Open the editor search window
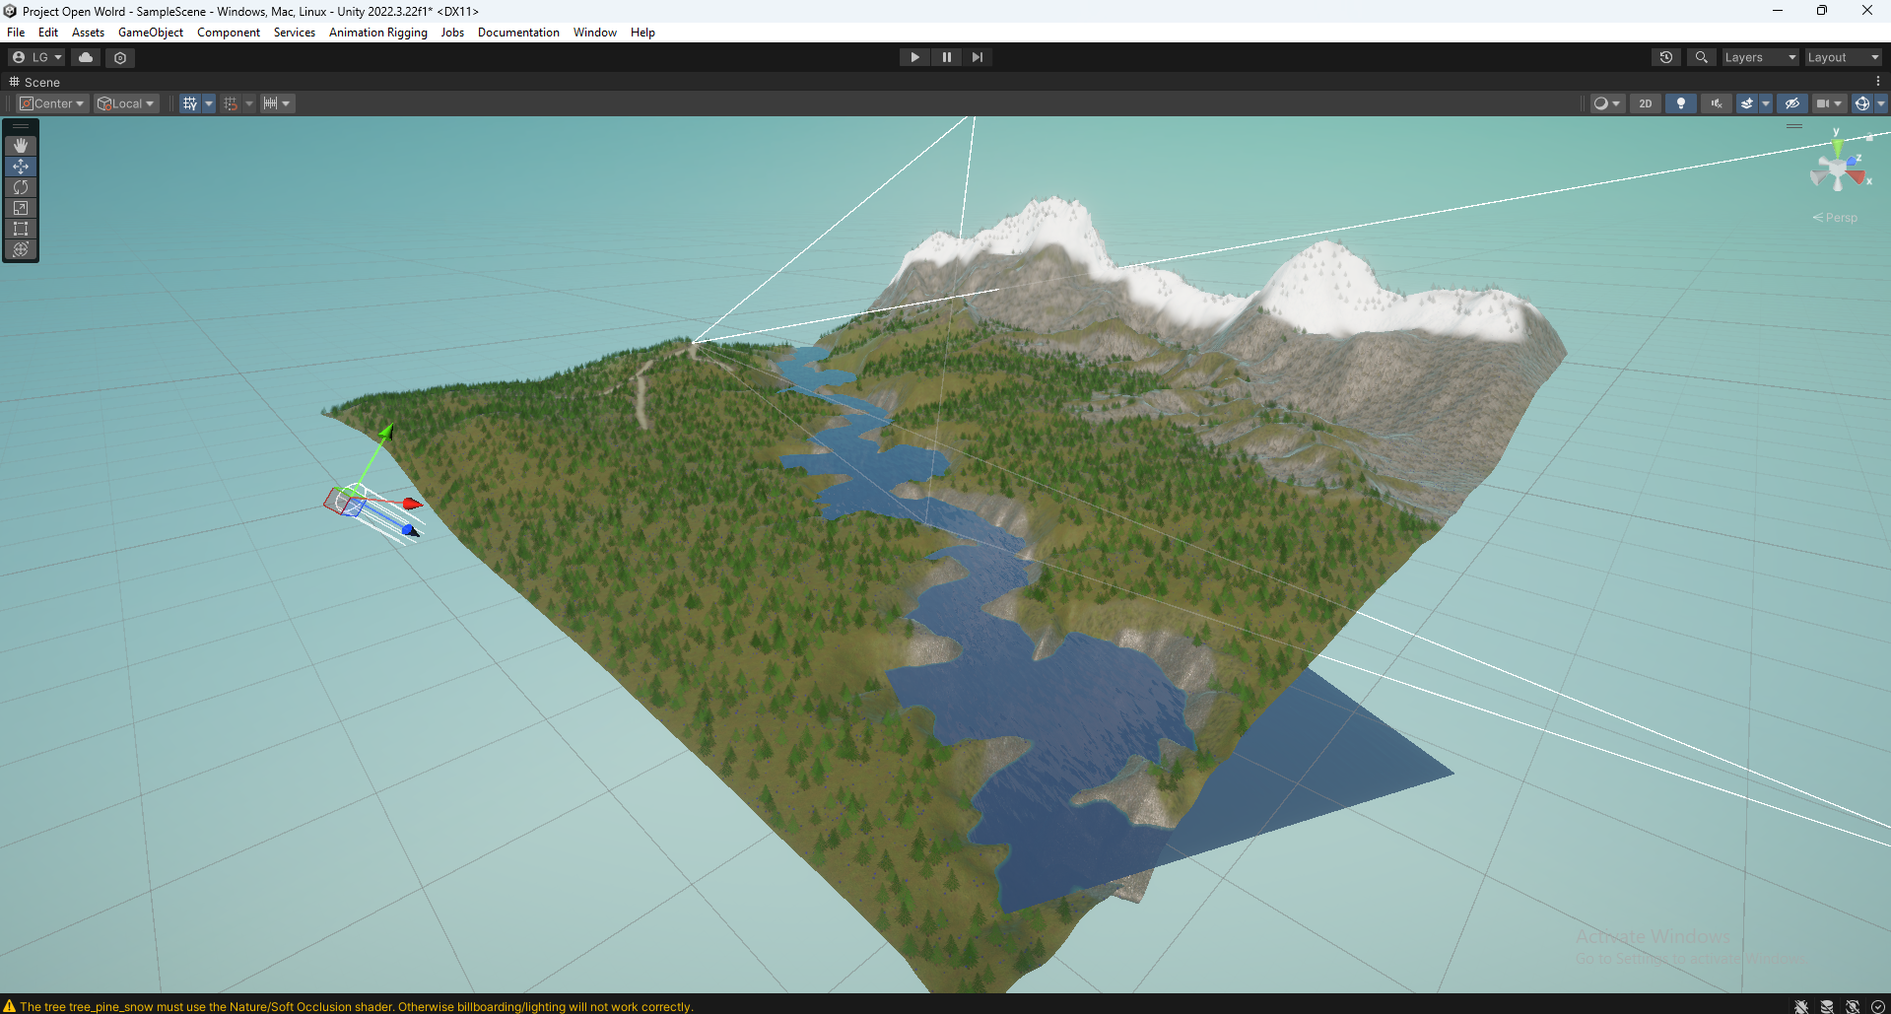This screenshot has width=1891, height=1014. click(x=1701, y=56)
